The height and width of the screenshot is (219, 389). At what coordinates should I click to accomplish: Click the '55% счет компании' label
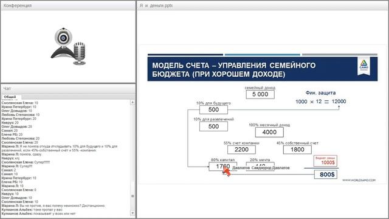point(241,143)
